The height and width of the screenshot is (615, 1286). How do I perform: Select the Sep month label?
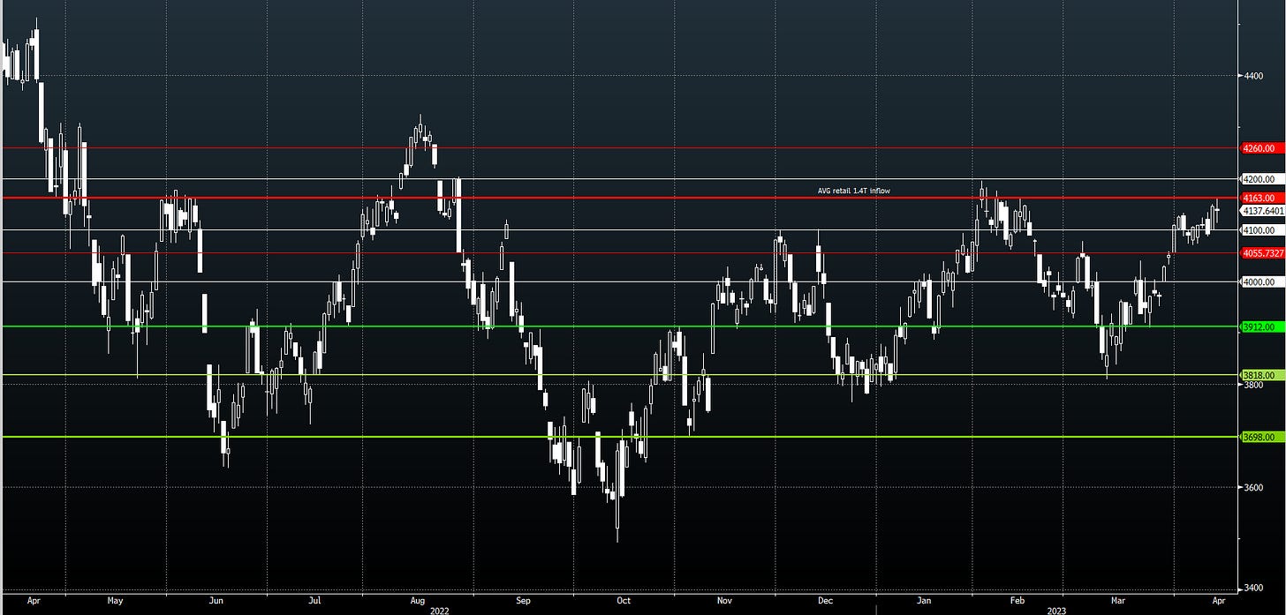pos(523,600)
